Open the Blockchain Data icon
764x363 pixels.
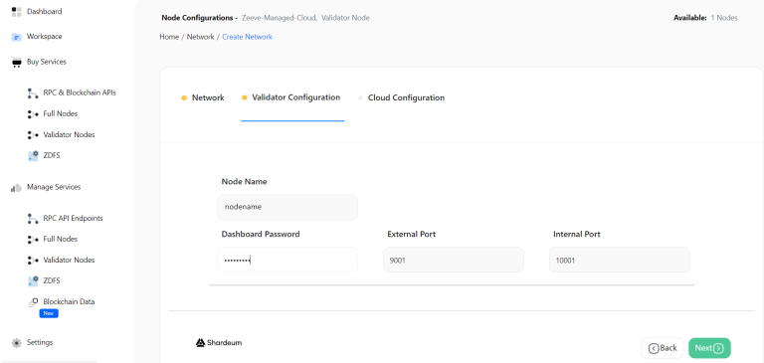[x=33, y=302]
